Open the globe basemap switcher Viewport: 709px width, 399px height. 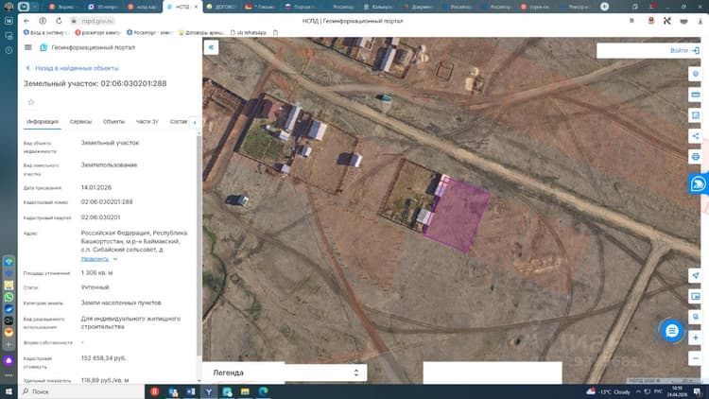click(696, 317)
